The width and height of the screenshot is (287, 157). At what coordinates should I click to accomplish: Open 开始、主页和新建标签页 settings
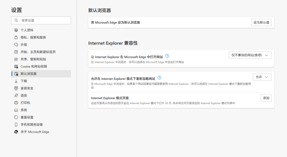pyautogui.click(x=41, y=52)
